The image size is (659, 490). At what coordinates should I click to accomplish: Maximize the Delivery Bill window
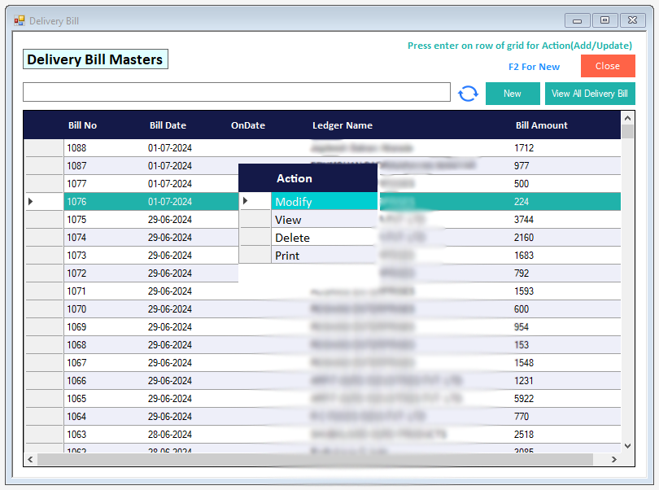(604, 20)
